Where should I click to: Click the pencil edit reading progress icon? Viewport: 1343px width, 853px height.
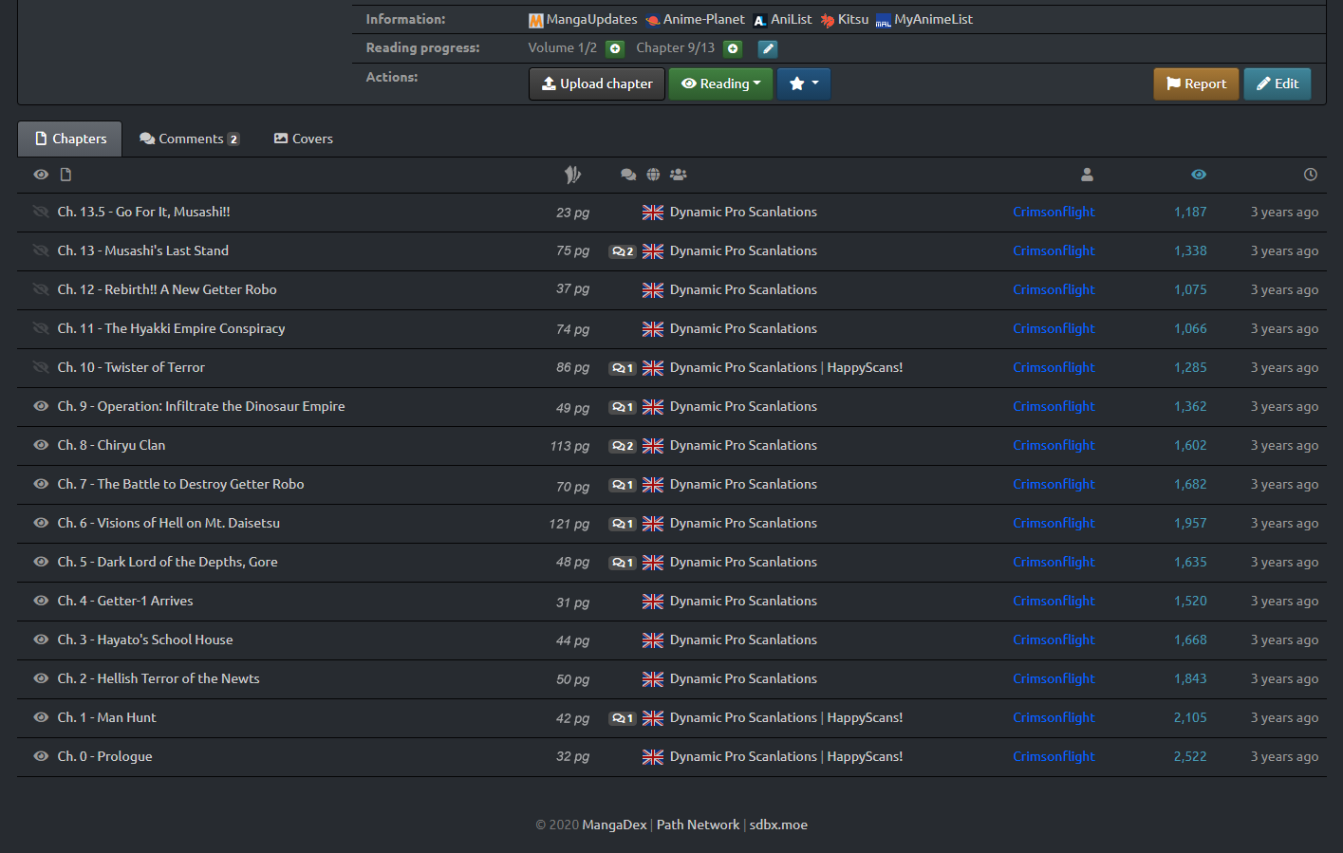click(x=767, y=48)
